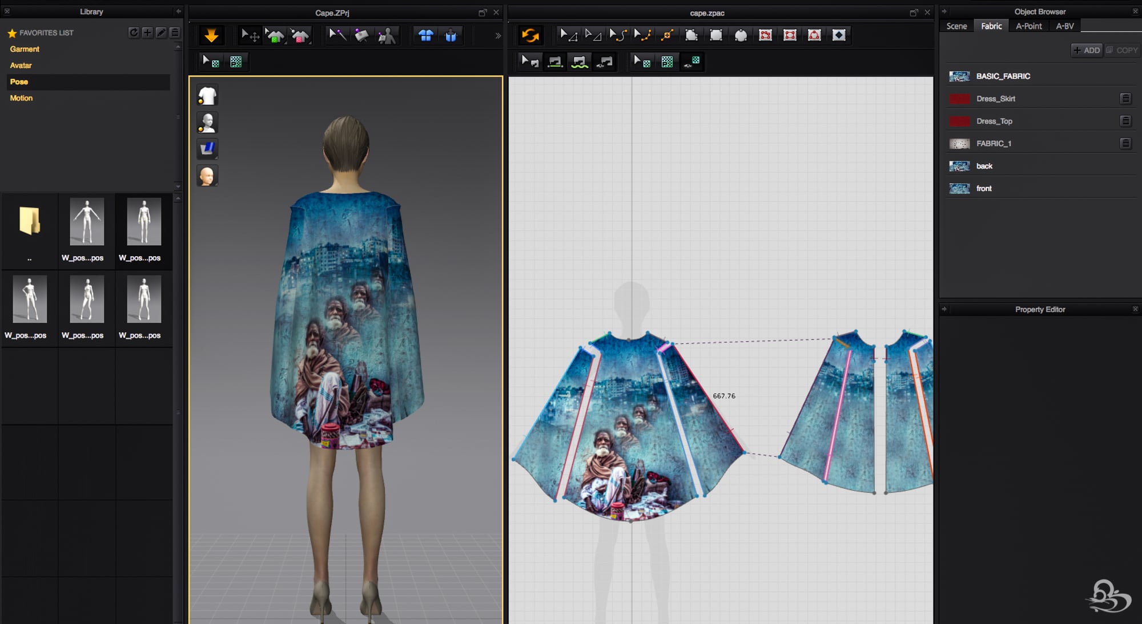Image resolution: width=1142 pixels, height=624 pixels.
Task: Expand hidden 3D toolbar items with the double chevron
Action: (498, 35)
